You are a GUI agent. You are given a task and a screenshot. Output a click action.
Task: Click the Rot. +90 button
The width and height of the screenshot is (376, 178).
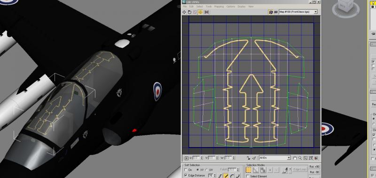(314, 167)
